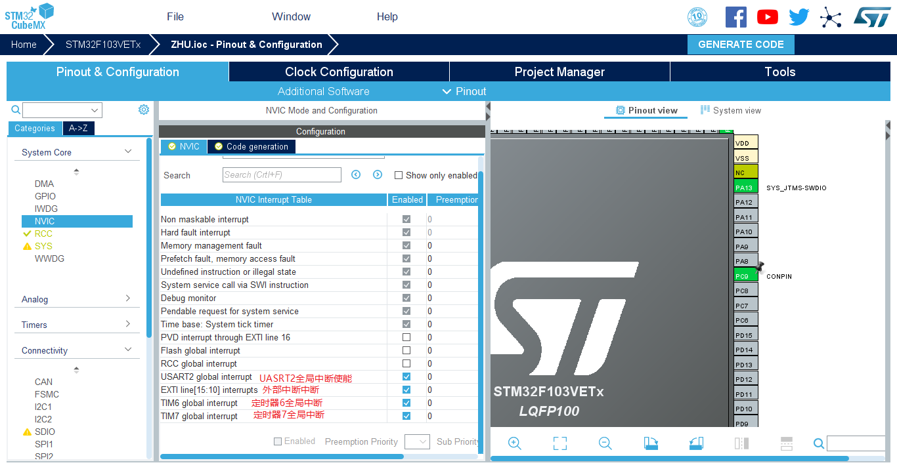Open Additional Software
Viewport: 897px width, 469px height.
[x=323, y=91]
